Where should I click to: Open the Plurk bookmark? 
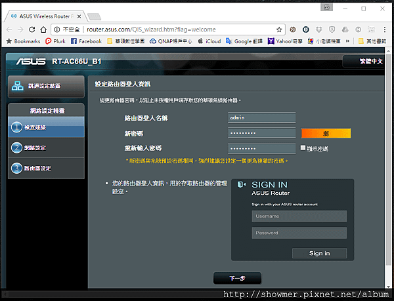(x=56, y=41)
